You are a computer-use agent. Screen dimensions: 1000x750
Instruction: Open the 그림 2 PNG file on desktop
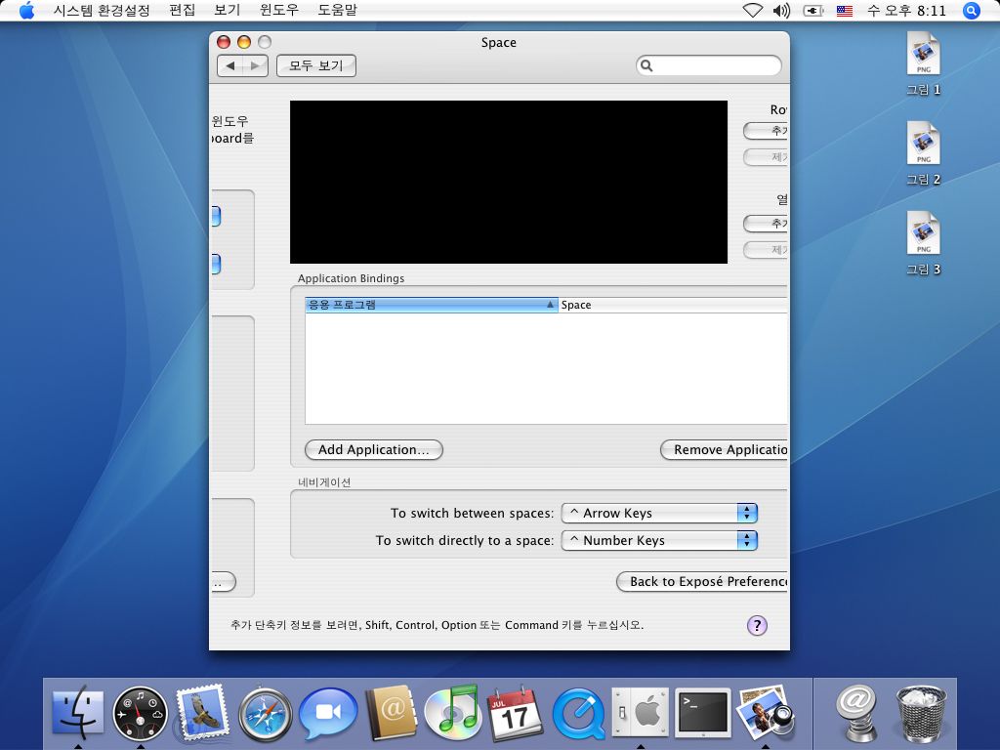(923, 145)
